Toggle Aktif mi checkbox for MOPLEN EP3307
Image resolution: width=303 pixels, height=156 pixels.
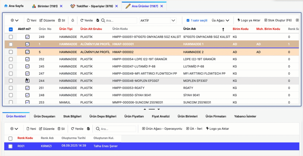(x=27, y=81)
